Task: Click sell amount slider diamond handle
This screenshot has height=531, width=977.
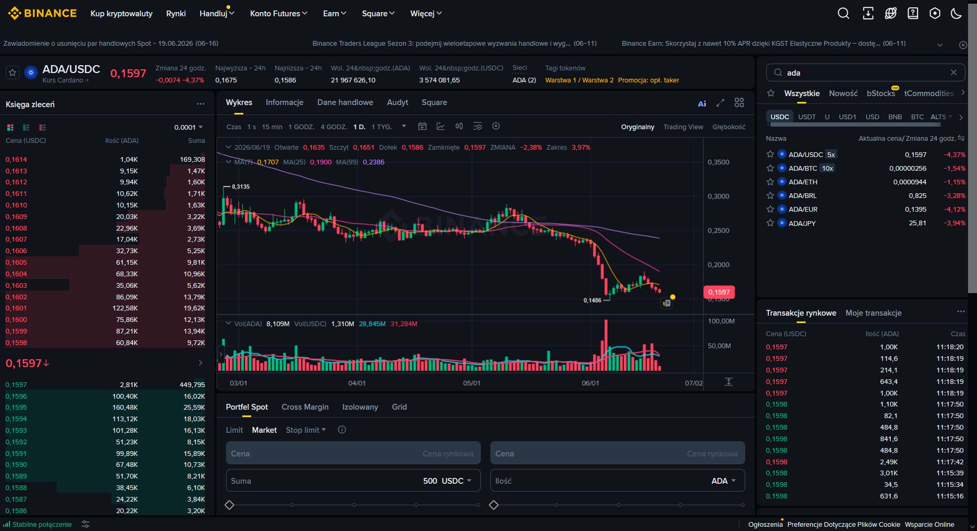Action: pos(493,505)
